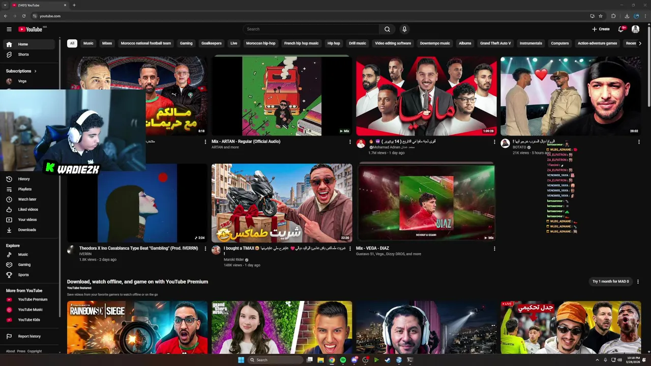Screen dimensions: 651x366
Task: Open the browser downloads icon
Action: [x=627, y=16]
